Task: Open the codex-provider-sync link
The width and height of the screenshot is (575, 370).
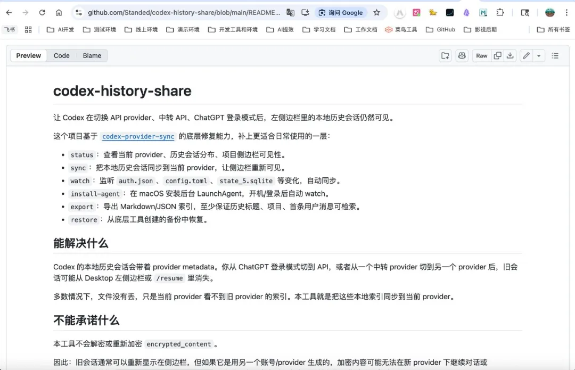Action: pos(138,136)
